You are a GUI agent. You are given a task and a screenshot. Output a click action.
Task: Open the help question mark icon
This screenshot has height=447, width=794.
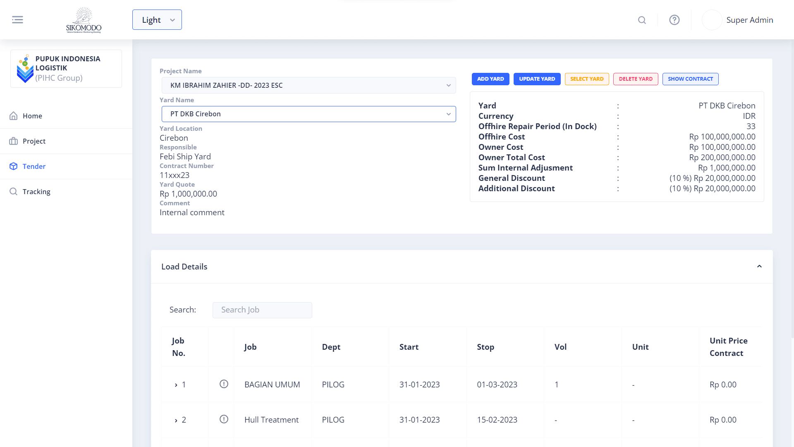point(674,20)
